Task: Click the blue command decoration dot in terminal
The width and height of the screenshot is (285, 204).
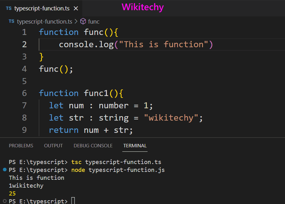Action: pyautogui.click(x=4, y=170)
